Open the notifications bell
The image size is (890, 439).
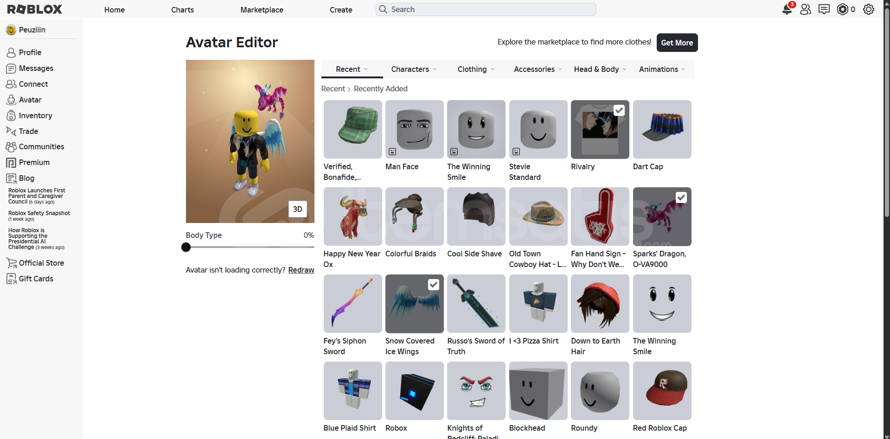click(x=787, y=9)
